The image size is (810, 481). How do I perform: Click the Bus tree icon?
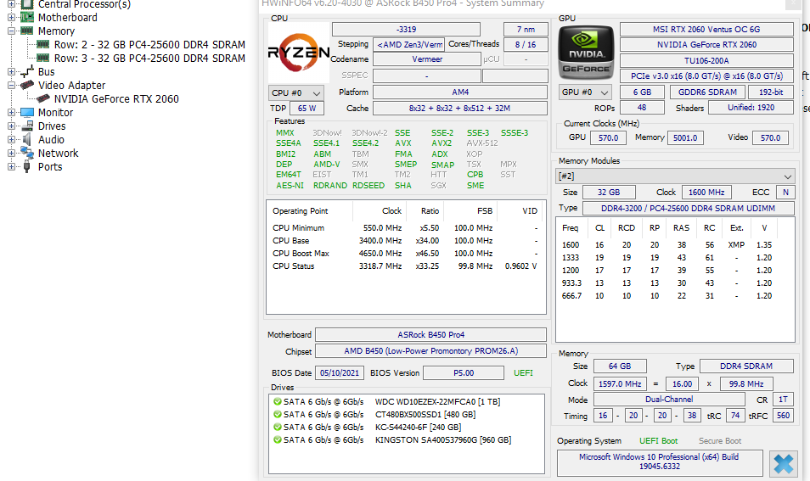[x=27, y=71]
